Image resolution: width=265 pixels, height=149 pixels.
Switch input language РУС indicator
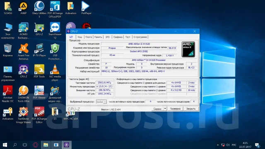234,145
